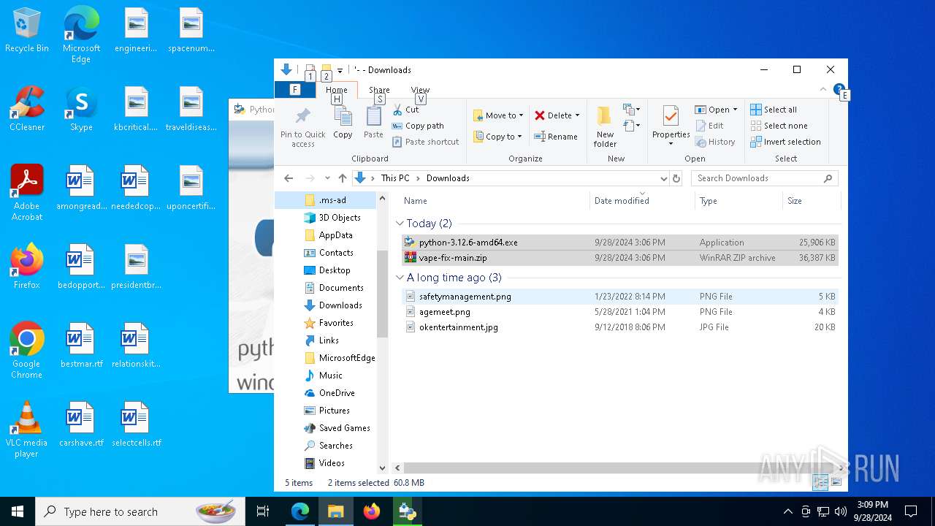The image size is (935, 526).
Task: Refresh the Downloads folder
Action: click(x=676, y=178)
